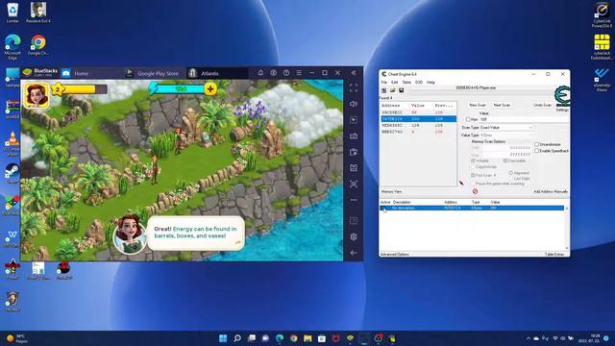The width and height of the screenshot is (615, 346).
Task: Open the Value Type dropdown
Action: click(506, 135)
